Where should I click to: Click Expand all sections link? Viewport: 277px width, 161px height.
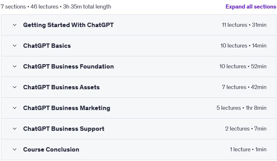251,7
